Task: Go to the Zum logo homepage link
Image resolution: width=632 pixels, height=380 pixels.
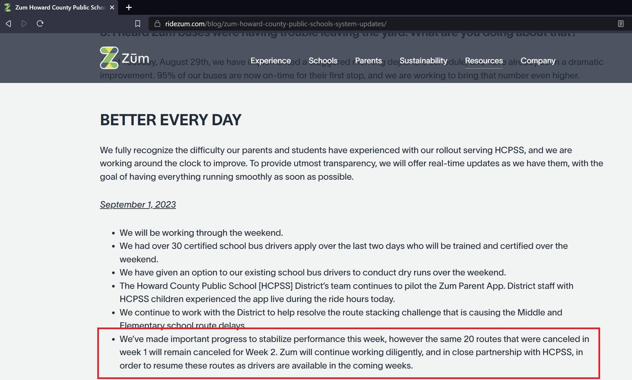Action: coord(125,58)
